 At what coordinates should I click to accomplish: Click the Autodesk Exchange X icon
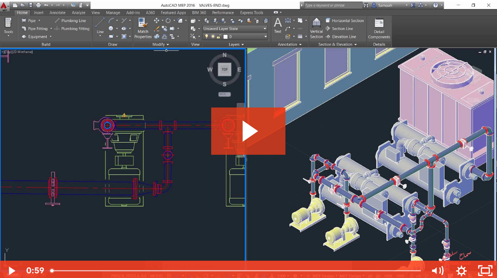[413, 6]
